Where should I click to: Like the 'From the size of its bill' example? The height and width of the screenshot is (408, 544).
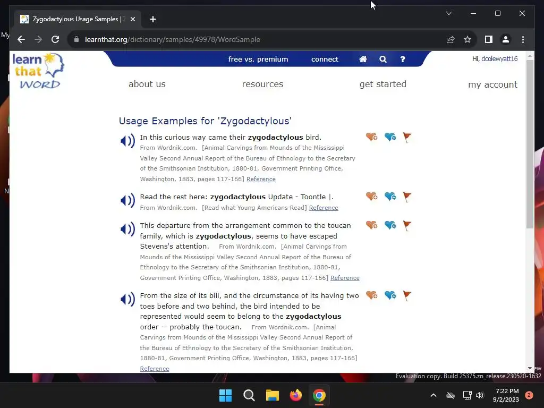click(371, 295)
